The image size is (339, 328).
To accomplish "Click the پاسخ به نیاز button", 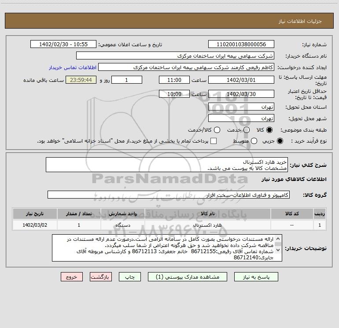I will (256, 277).
